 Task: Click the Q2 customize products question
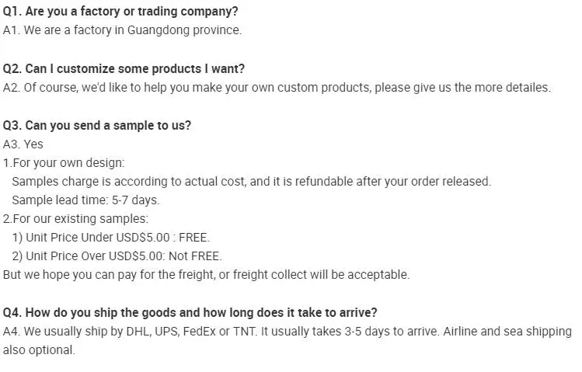pyautogui.click(x=124, y=68)
